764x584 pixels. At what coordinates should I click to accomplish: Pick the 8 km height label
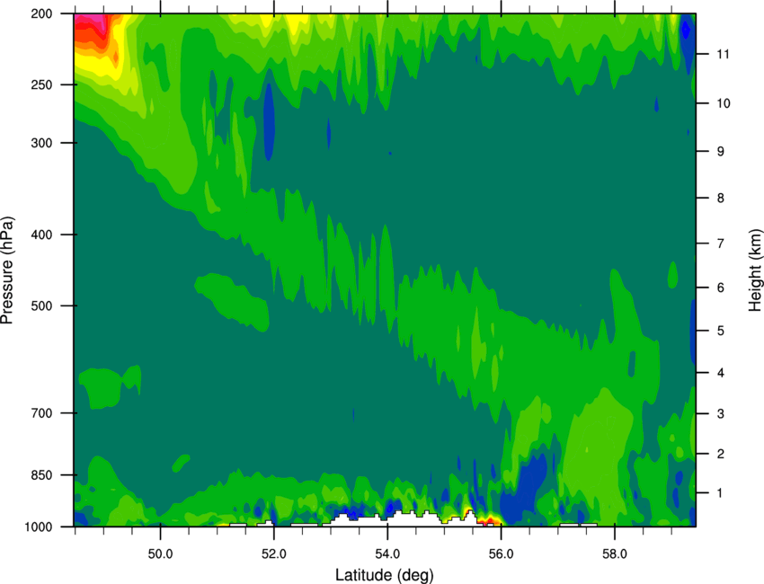(x=721, y=198)
